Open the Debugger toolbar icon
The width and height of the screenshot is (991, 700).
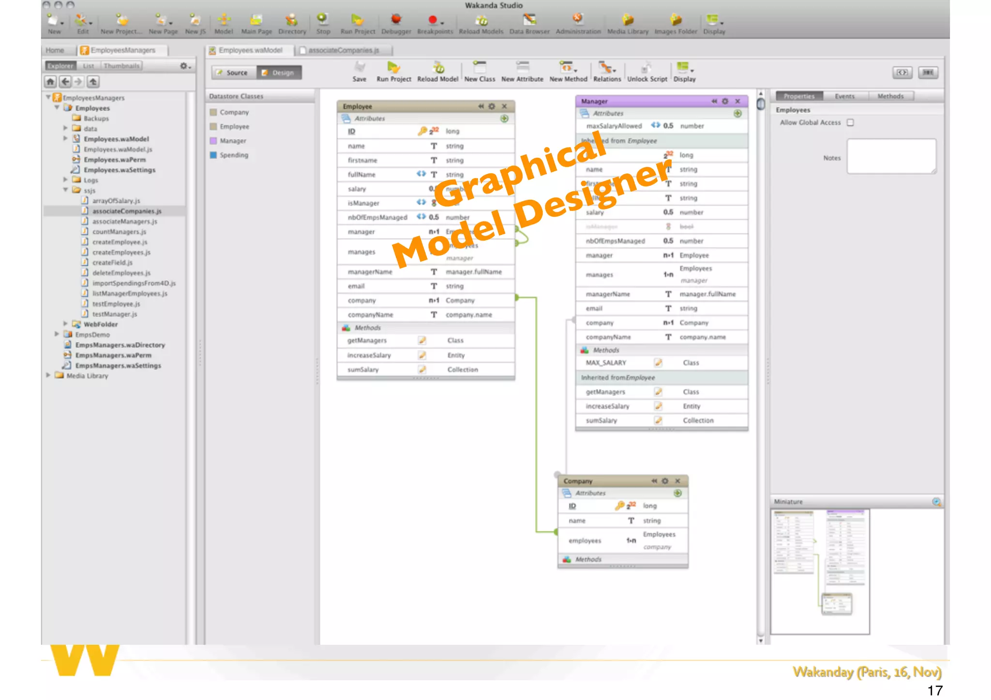coord(396,20)
